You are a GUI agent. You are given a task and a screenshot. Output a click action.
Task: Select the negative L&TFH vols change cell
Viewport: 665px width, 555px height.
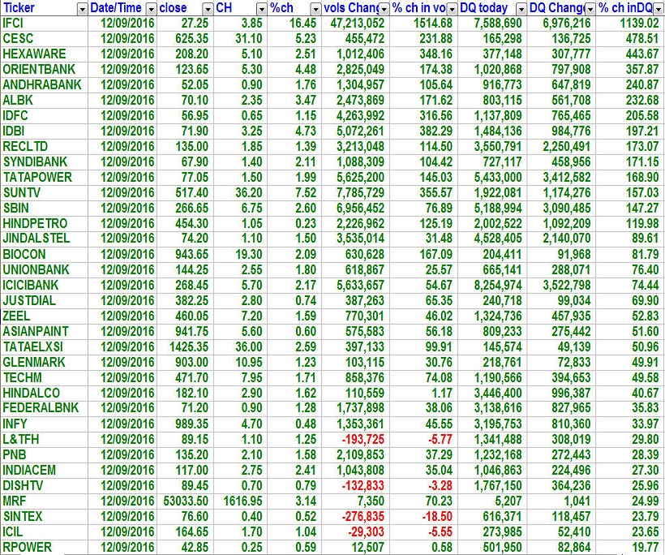coord(358,439)
